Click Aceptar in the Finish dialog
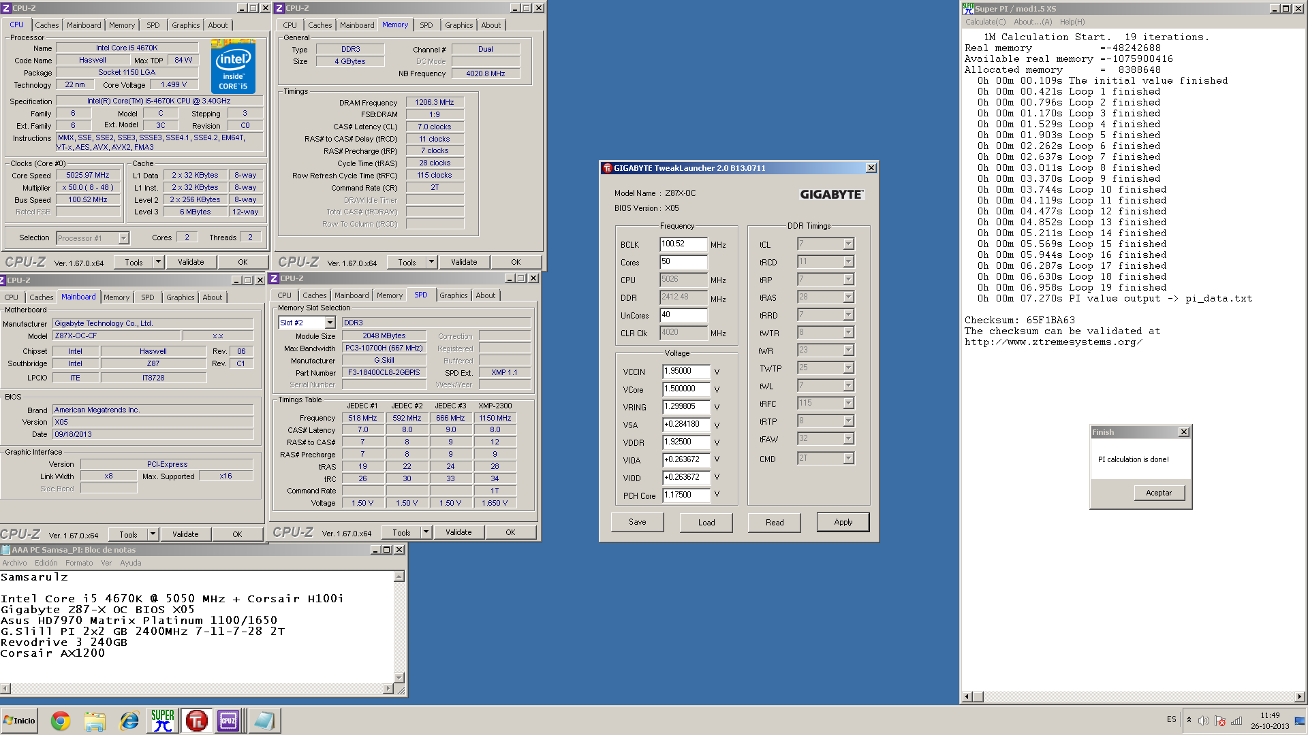Image resolution: width=1308 pixels, height=735 pixels. [1159, 493]
